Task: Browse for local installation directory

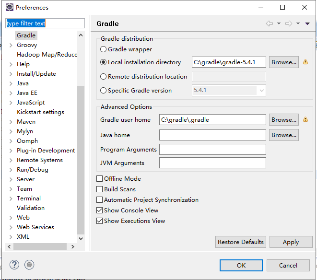Action: tap(284, 62)
